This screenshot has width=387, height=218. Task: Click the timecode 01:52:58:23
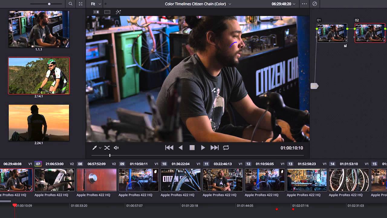click(307, 164)
